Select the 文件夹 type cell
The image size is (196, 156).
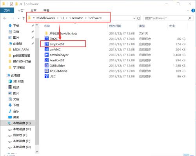pos(143,34)
